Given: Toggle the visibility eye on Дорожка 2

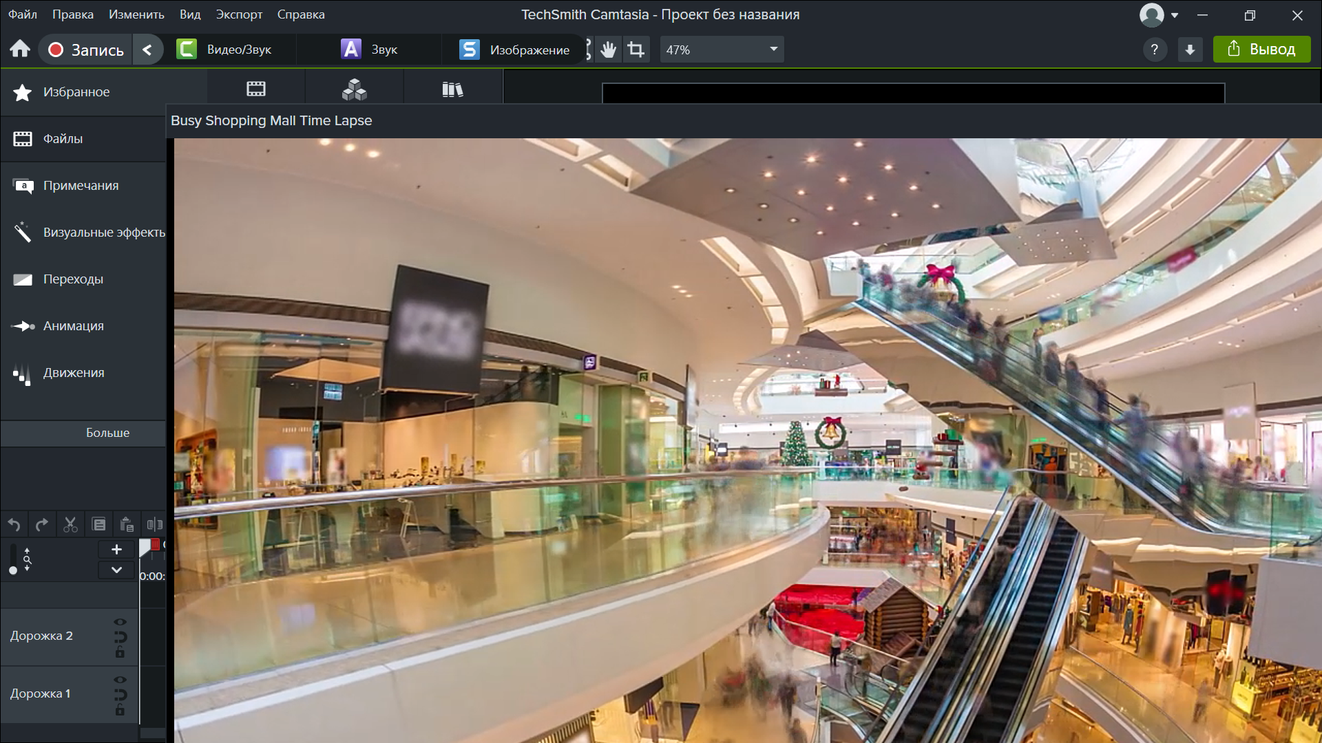Looking at the screenshot, I should coord(120,622).
